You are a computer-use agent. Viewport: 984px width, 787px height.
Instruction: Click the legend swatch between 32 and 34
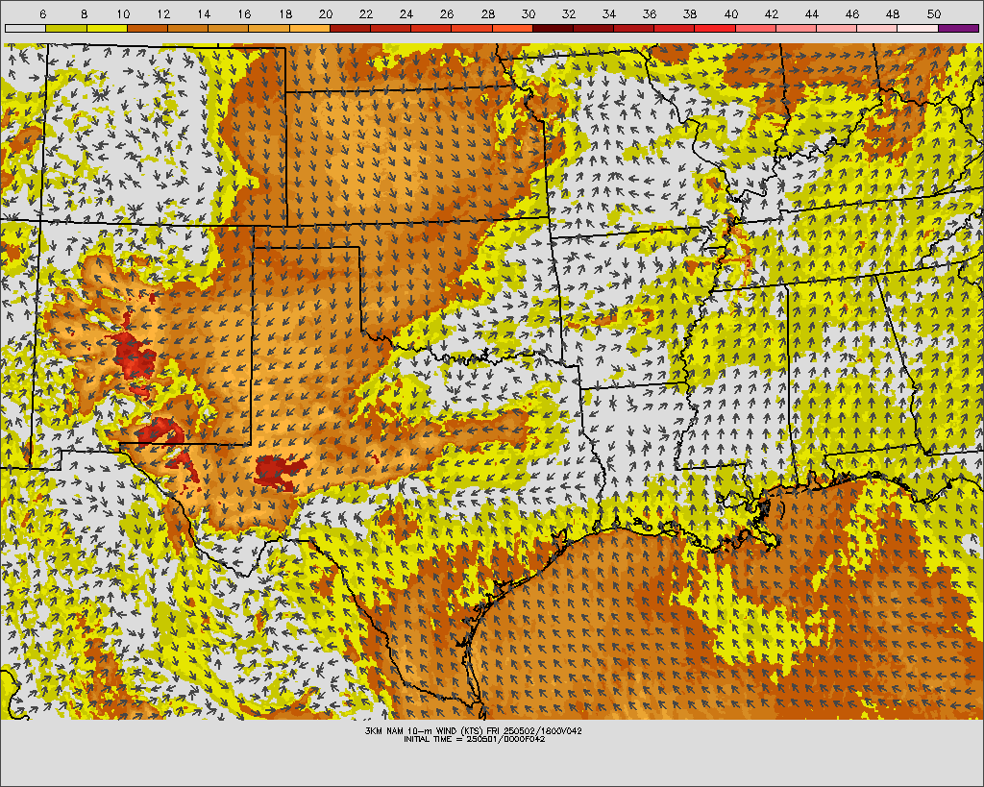click(593, 28)
